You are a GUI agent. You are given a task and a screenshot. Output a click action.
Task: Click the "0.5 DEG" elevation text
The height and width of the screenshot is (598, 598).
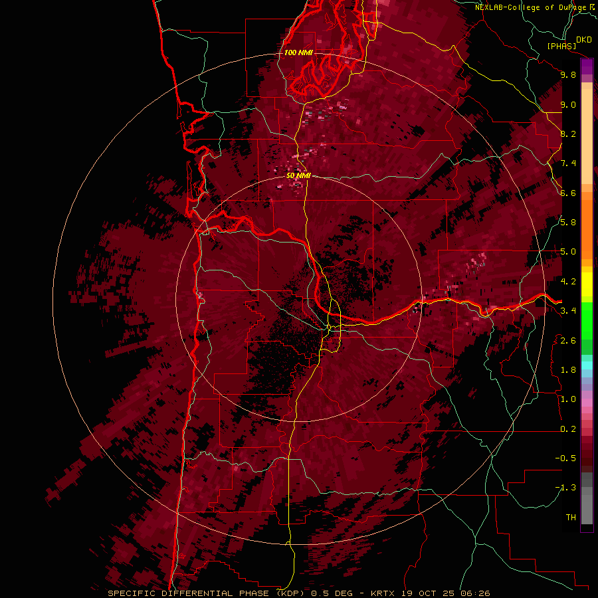(333, 593)
